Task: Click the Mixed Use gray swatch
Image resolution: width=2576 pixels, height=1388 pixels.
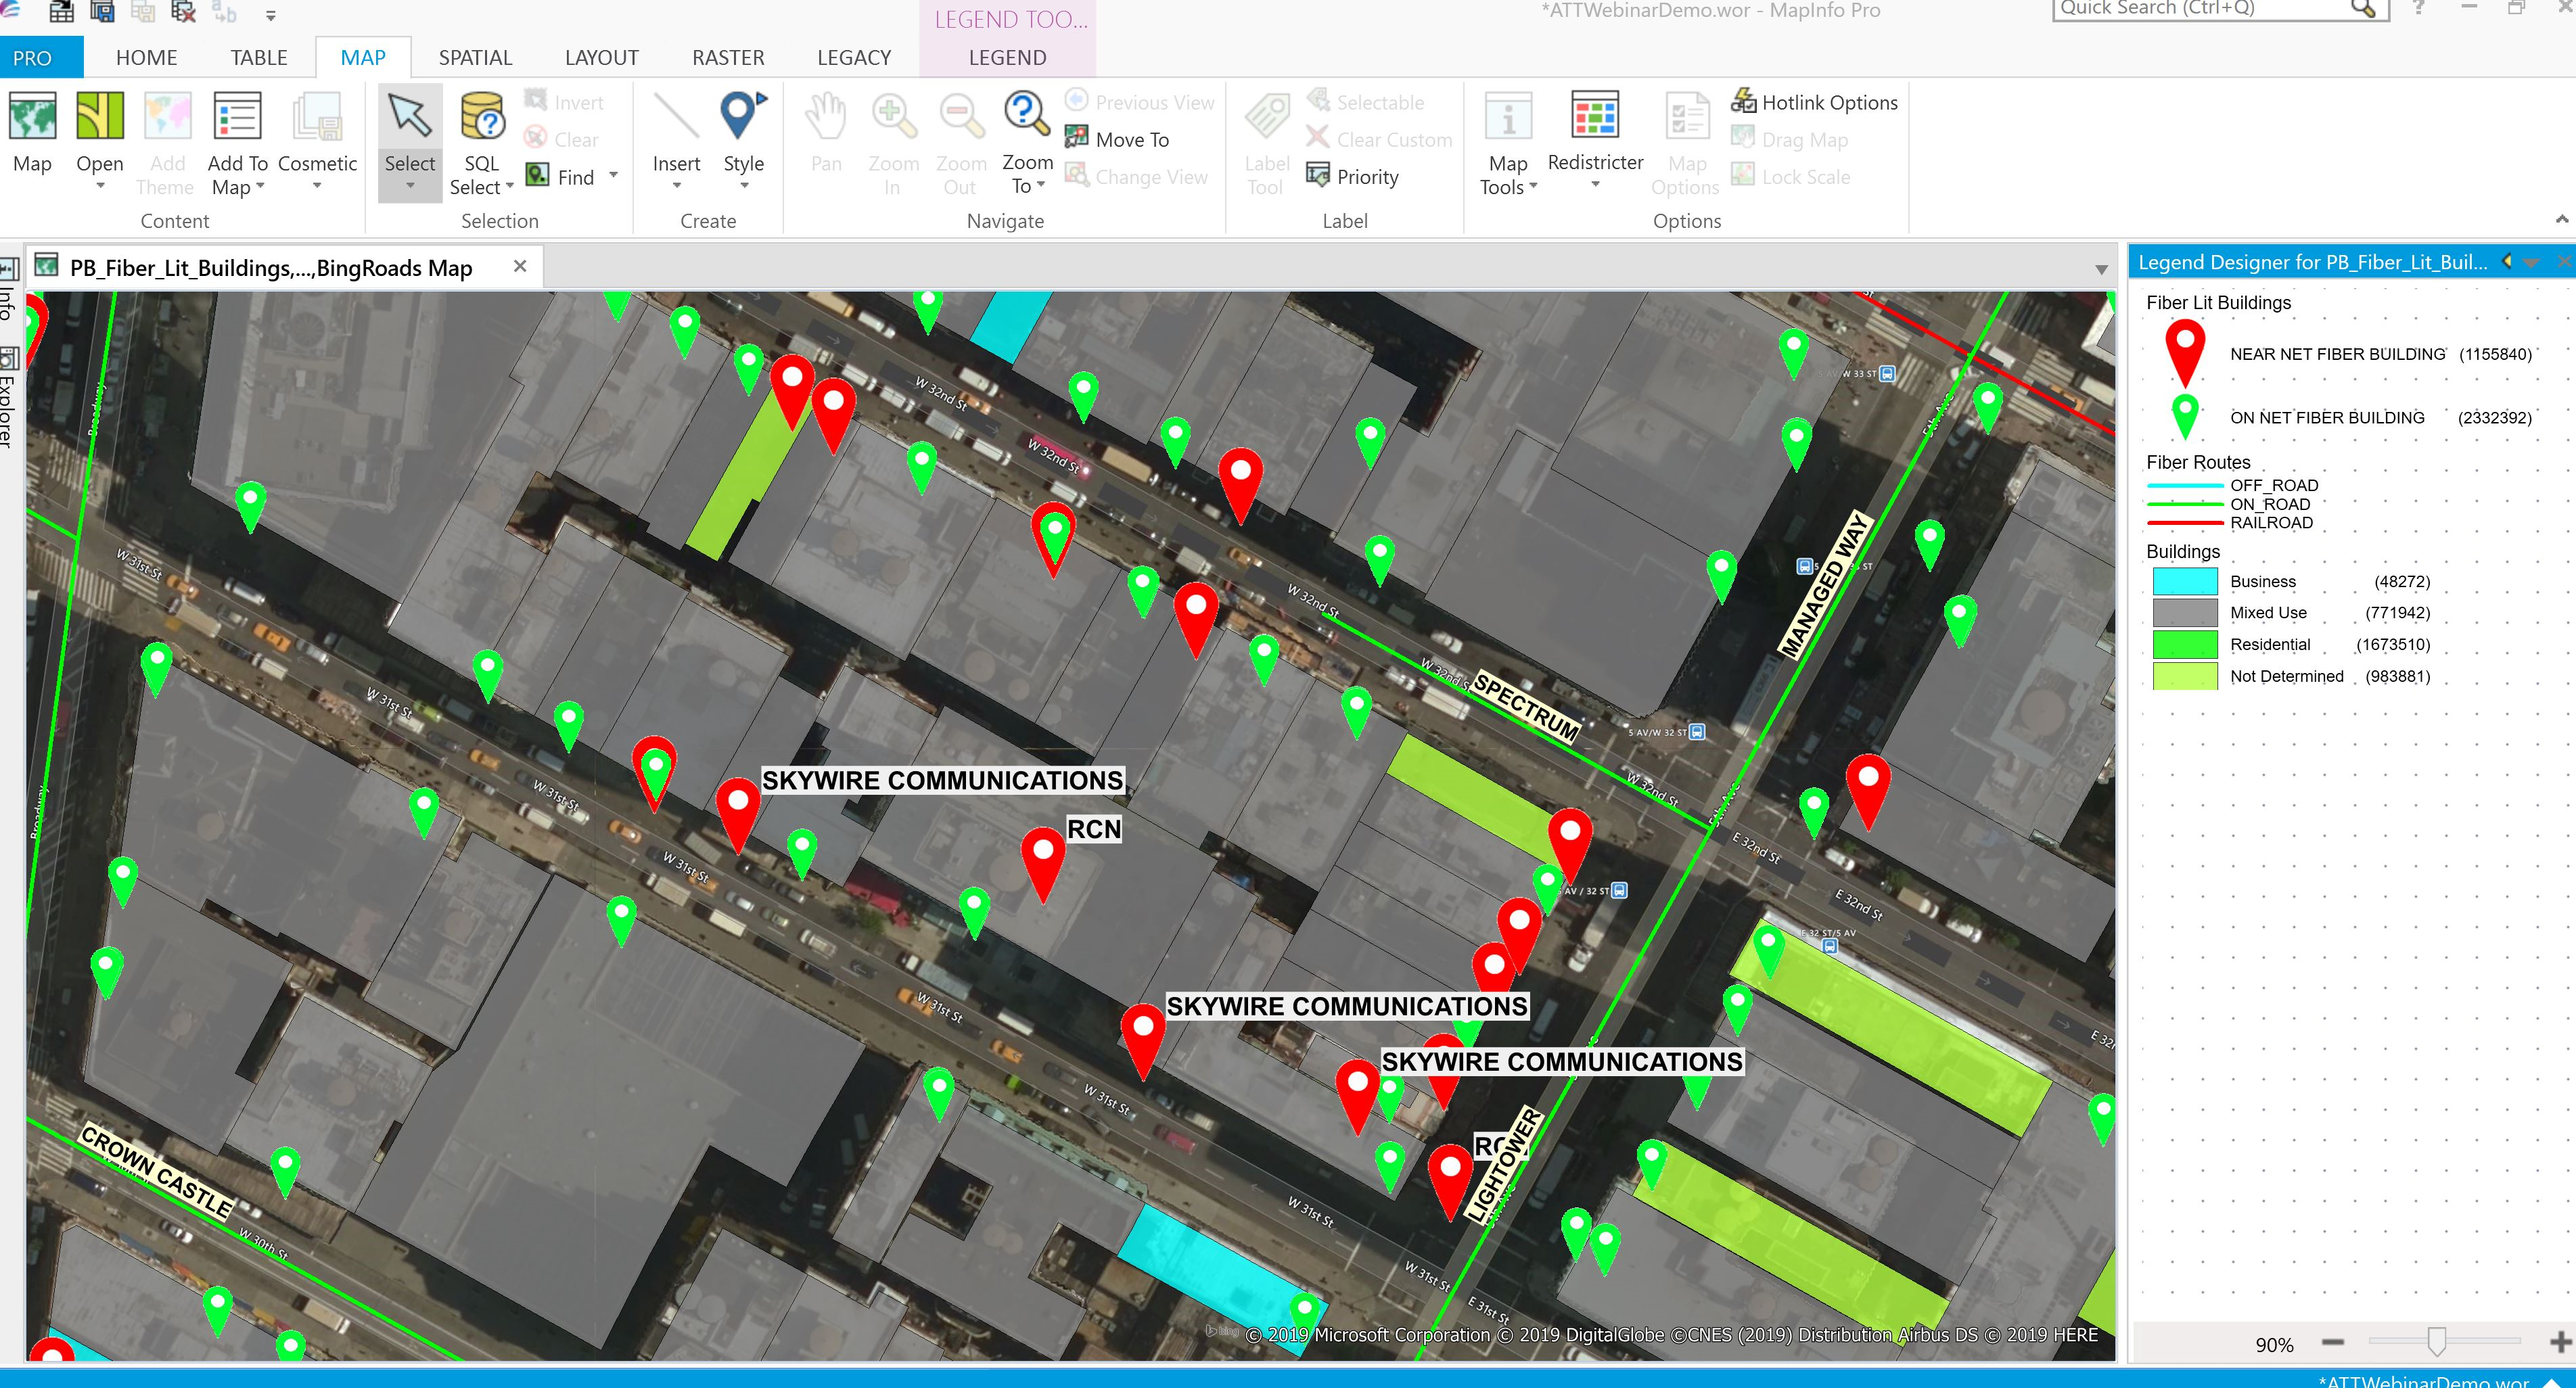Action: point(2184,612)
